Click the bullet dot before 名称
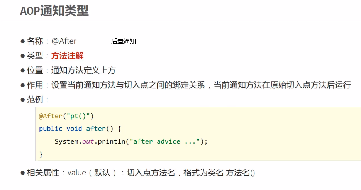 (x=22, y=41)
